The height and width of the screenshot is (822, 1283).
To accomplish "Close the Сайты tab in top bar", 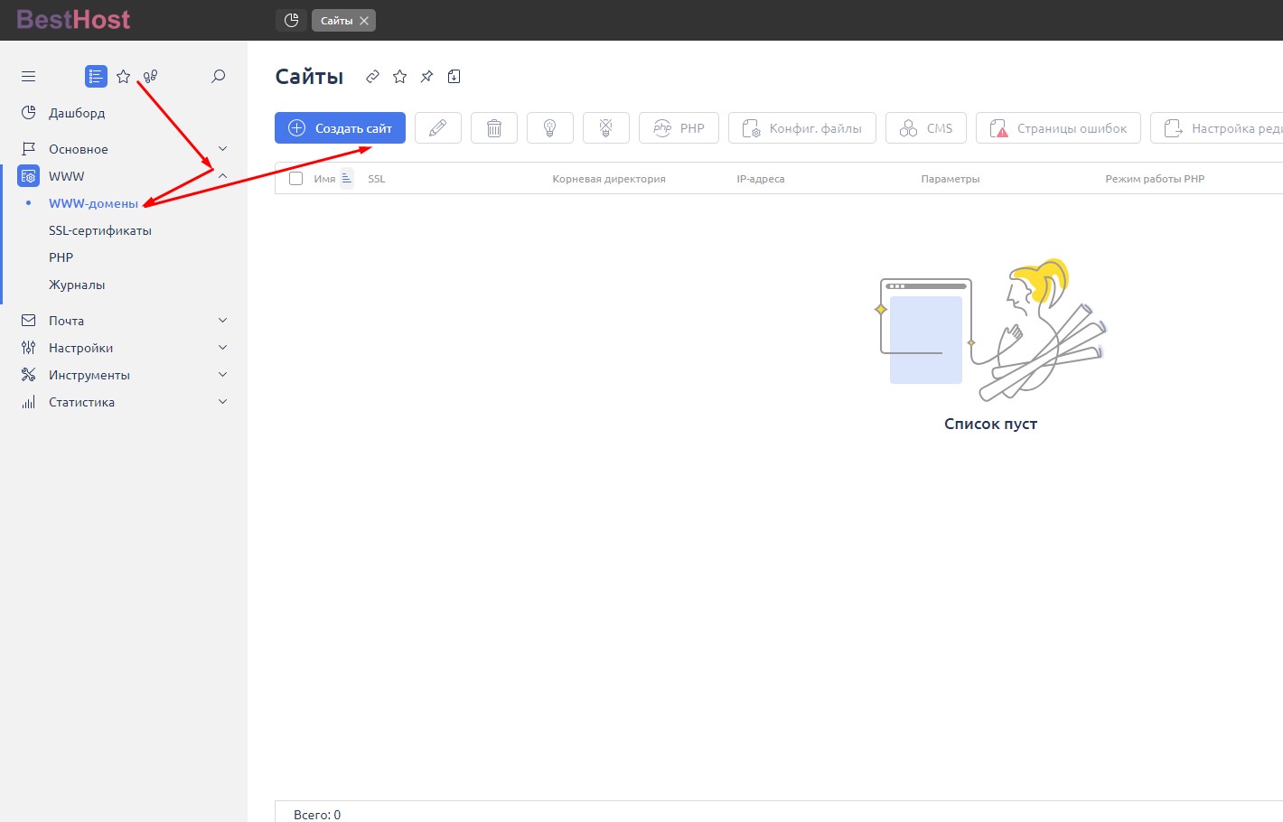I will (364, 21).
